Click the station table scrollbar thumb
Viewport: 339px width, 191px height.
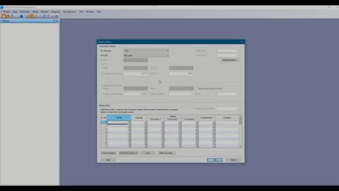(240, 121)
